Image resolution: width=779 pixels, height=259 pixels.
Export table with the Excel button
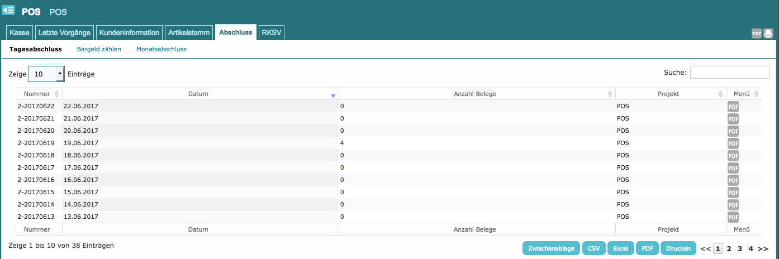point(620,248)
